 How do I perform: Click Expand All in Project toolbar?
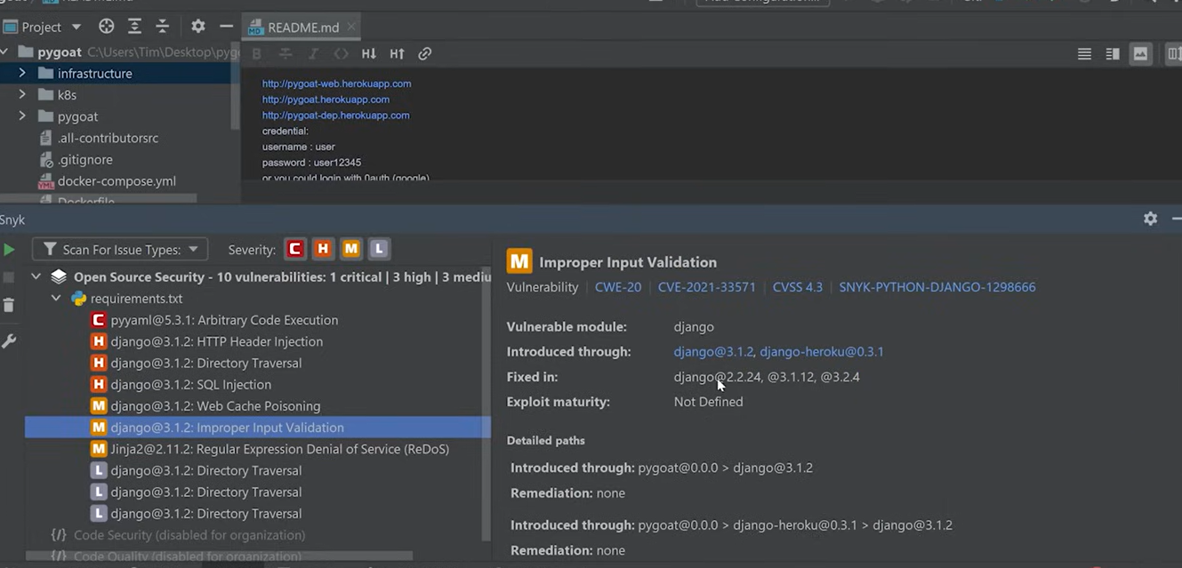pos(134,27)
